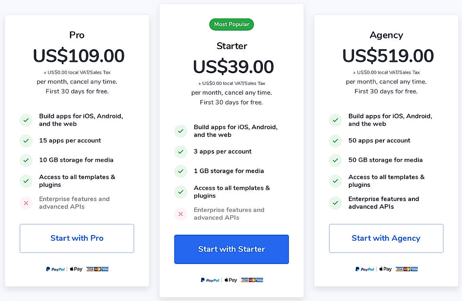Click the Start with Pro button
The height and width of the screenshot is (301, 462).
pyautogui.click(x=76, y=238)
